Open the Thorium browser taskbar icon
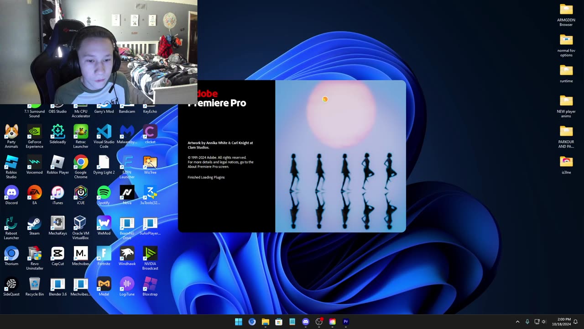This screenshot has height=329, width=584. pos(252,322)
